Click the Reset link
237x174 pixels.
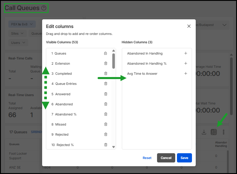pyautogui.click(x=147, y=158)
